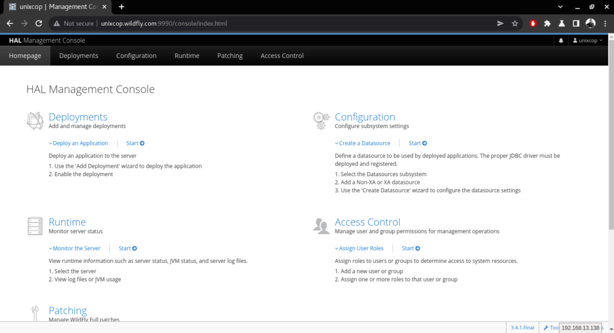Click the 3.4.1.Final version link
The image size is (614, 333).
(522, 328)
